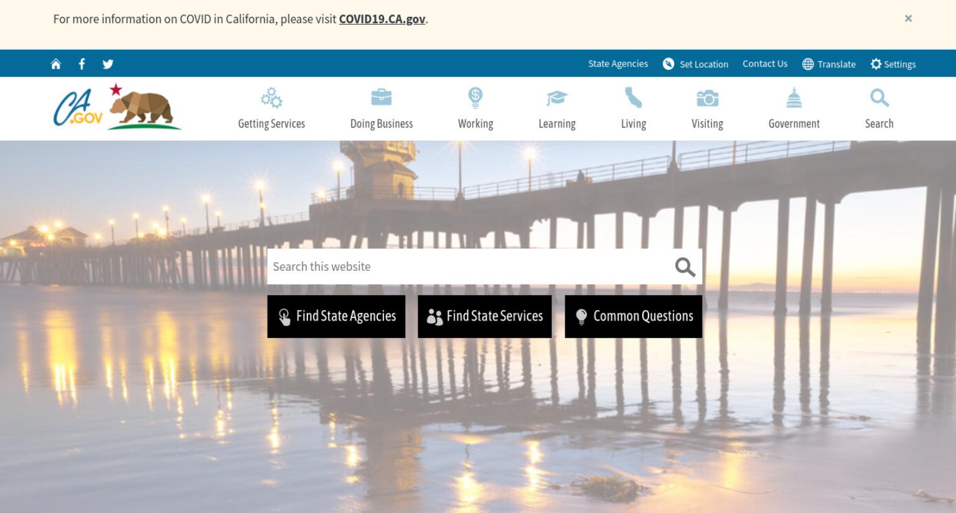Click the Find State Services button
This screenshot has width=956, height=513.
(x=485, y=316)
